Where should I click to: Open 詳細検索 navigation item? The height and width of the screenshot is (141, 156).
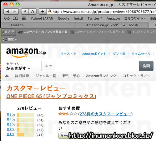tap(22, 76)
